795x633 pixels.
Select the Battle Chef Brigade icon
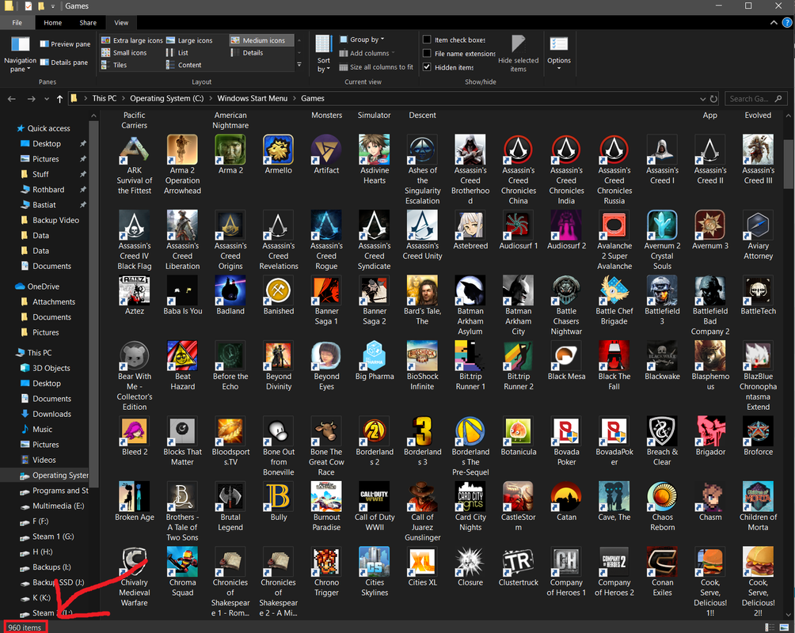tap(614, 290)
